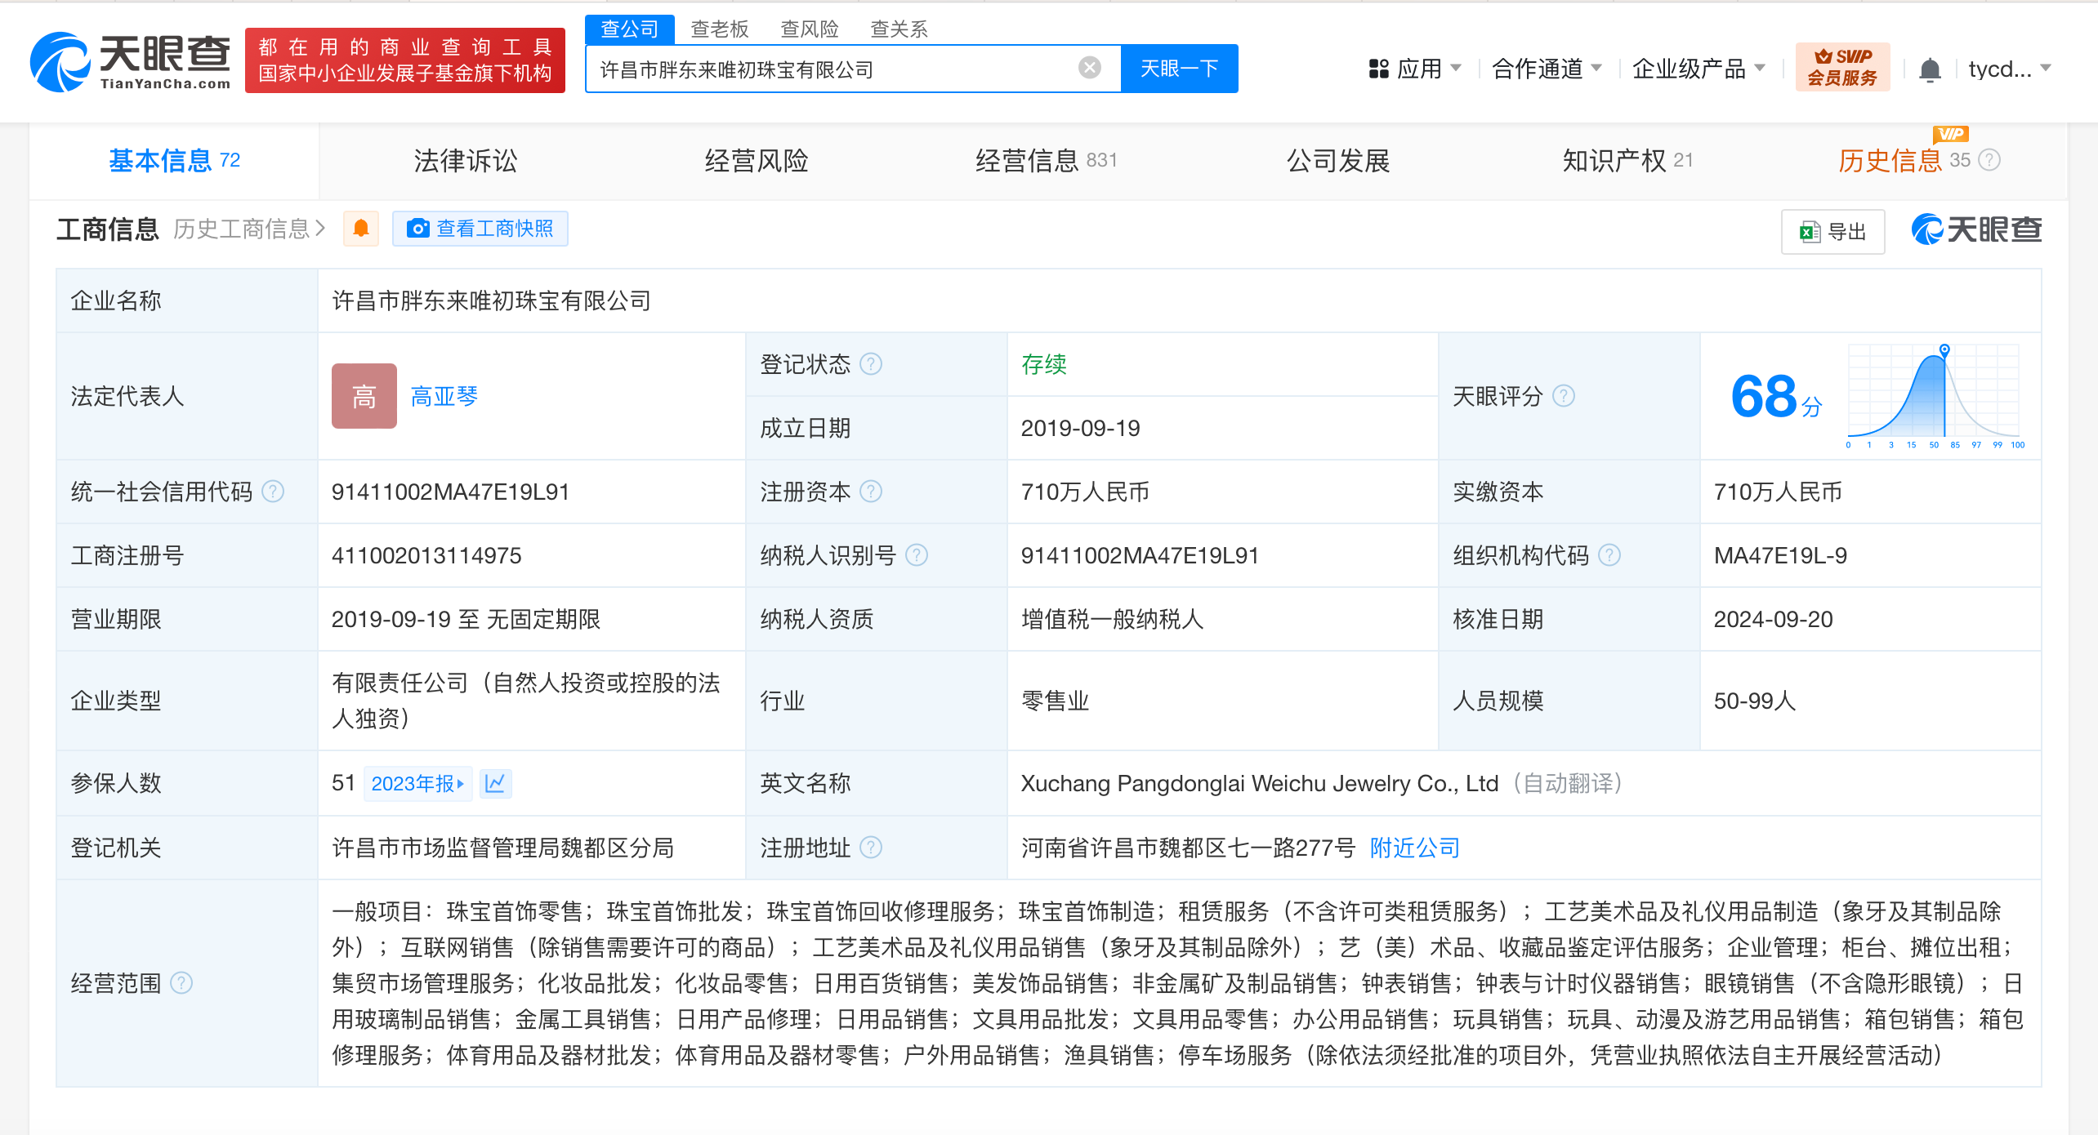Clear the search box with X icon
The width and height of the screenshot is (2098, 1135).
(1089, 68)
